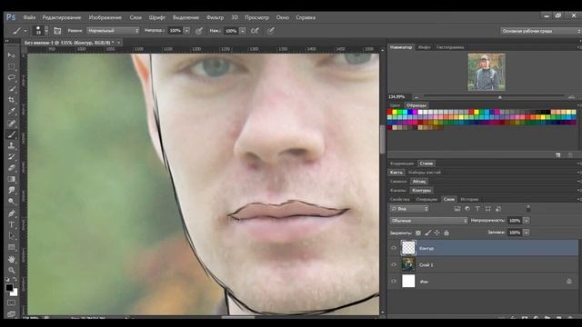Select the Eraser tool
The height and width of the screenshot is (327, 582).
pos(12,167)
